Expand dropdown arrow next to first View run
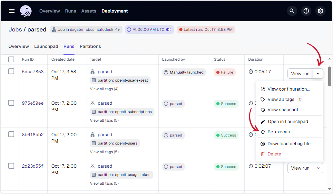Image resolution: width=333 pixels, height=194 pixels. (x=318, y=74)
